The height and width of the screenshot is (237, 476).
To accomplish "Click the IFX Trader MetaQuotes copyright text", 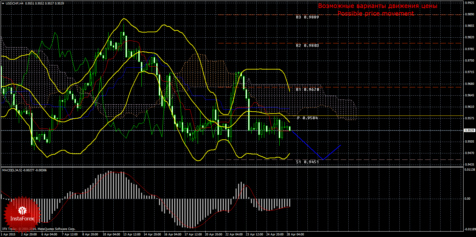I will pos(38,229).
